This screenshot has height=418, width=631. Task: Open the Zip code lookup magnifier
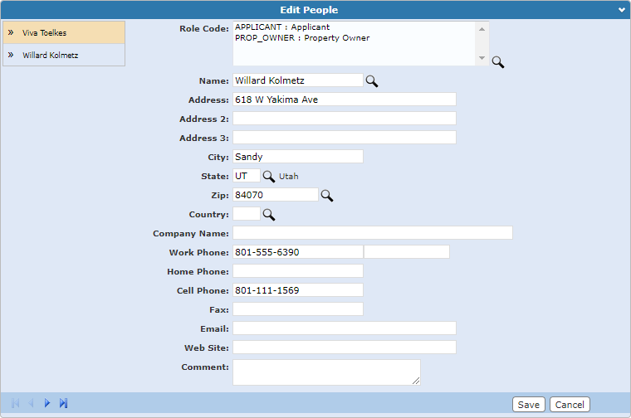(x=327, y=196)
